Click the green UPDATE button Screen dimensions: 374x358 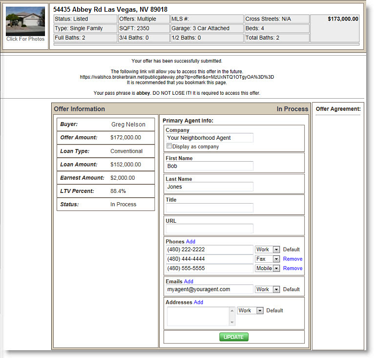[x=234, y=337]
